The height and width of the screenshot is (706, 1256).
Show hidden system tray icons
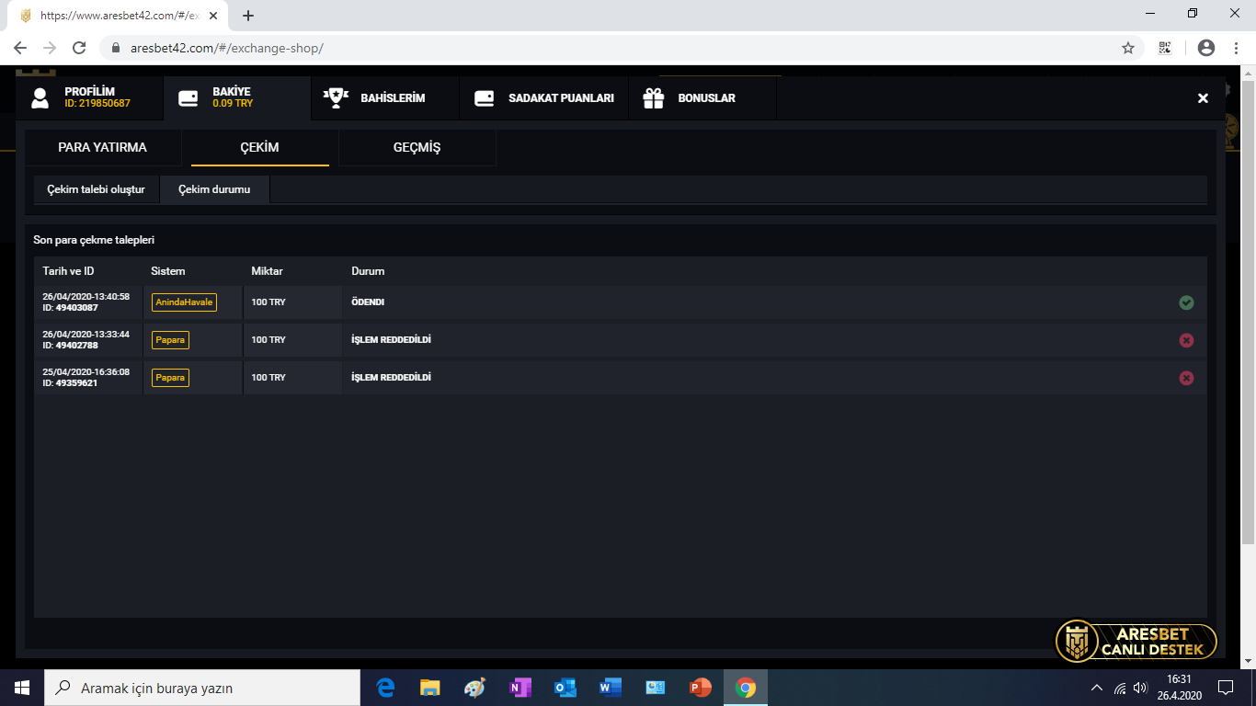click(1096, 688)
